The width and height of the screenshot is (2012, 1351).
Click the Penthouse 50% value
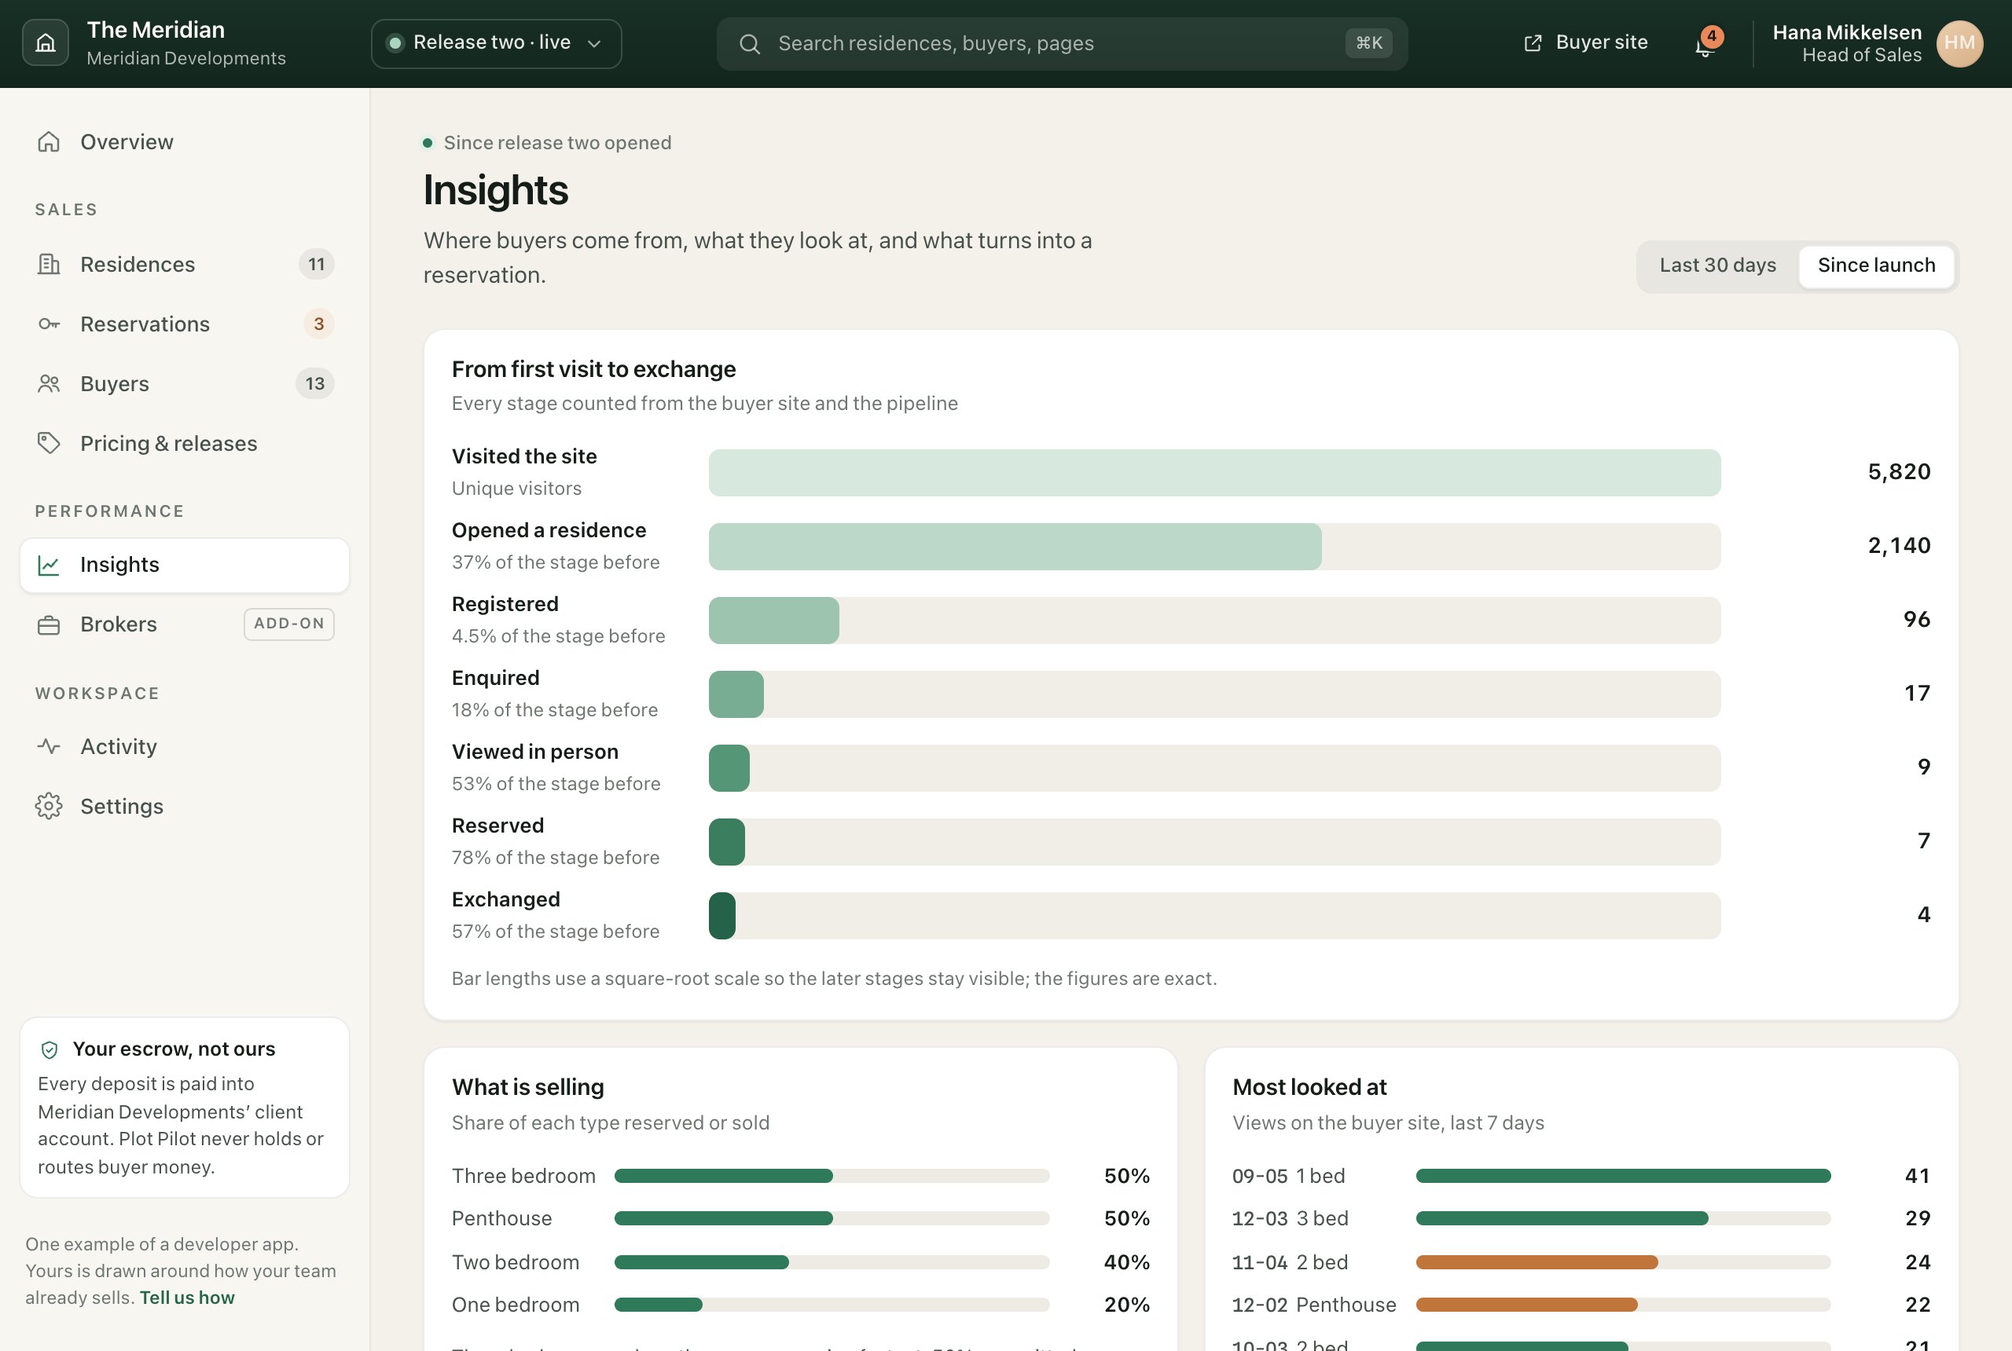[x=1125, y=1218]
